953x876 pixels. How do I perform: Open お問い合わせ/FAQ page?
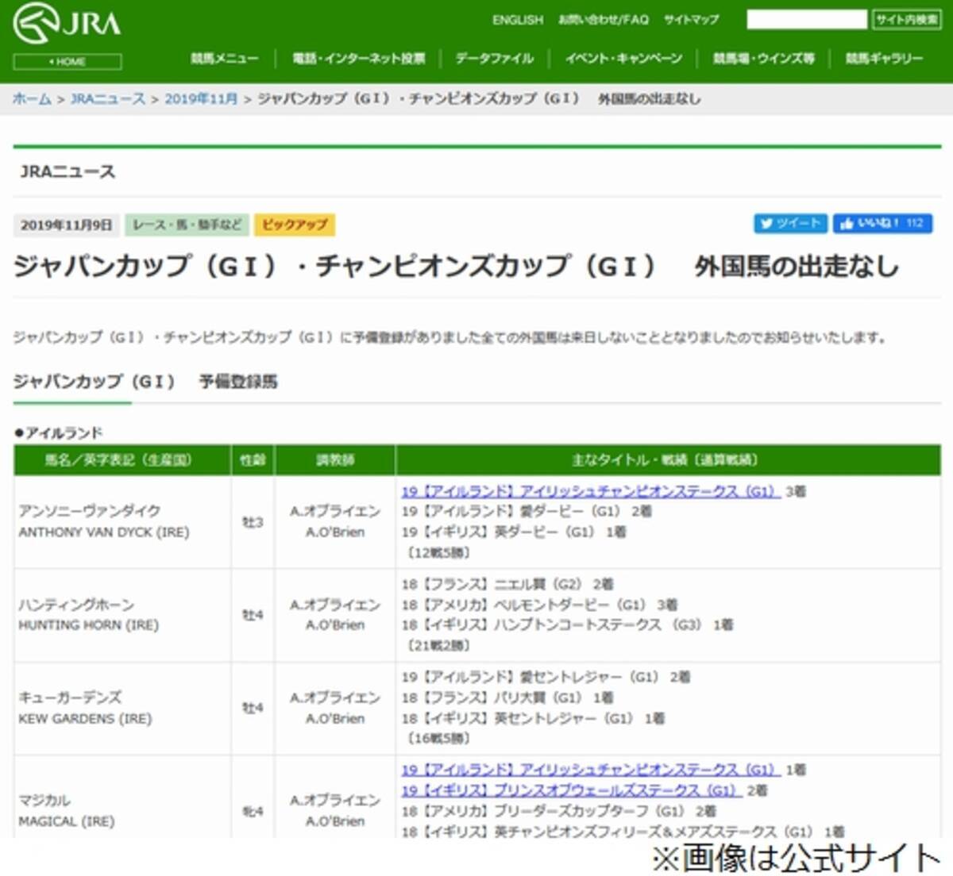coord(604,20)
